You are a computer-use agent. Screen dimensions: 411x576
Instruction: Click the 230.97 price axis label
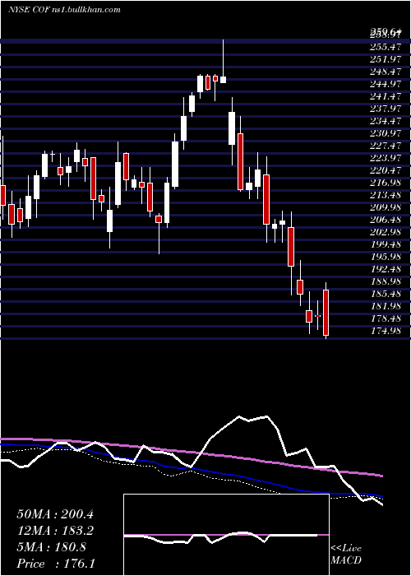click(x=385, y=133)
